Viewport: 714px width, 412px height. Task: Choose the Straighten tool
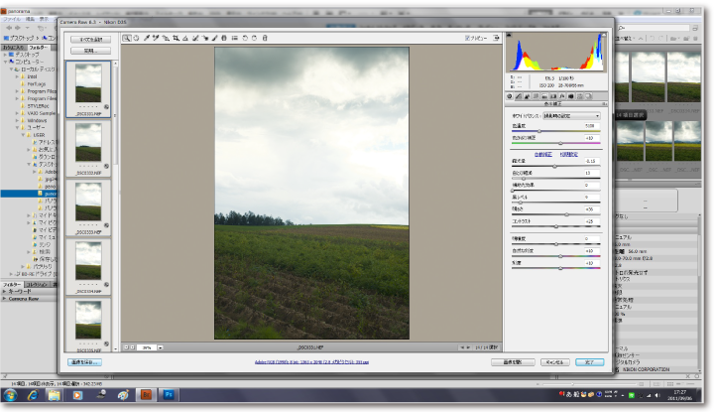pyautogui.click(x=185, y=39)
